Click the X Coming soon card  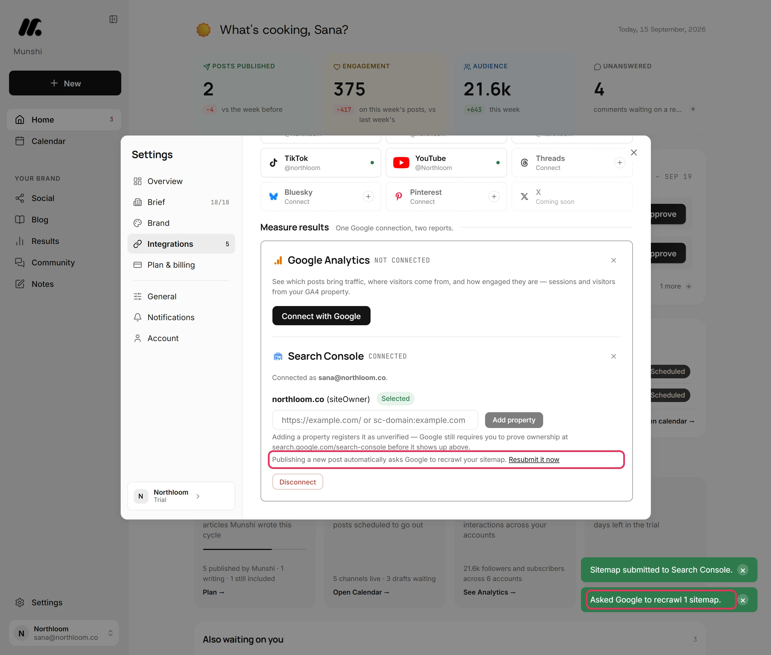pyautogui.click(x=572, y=197)
